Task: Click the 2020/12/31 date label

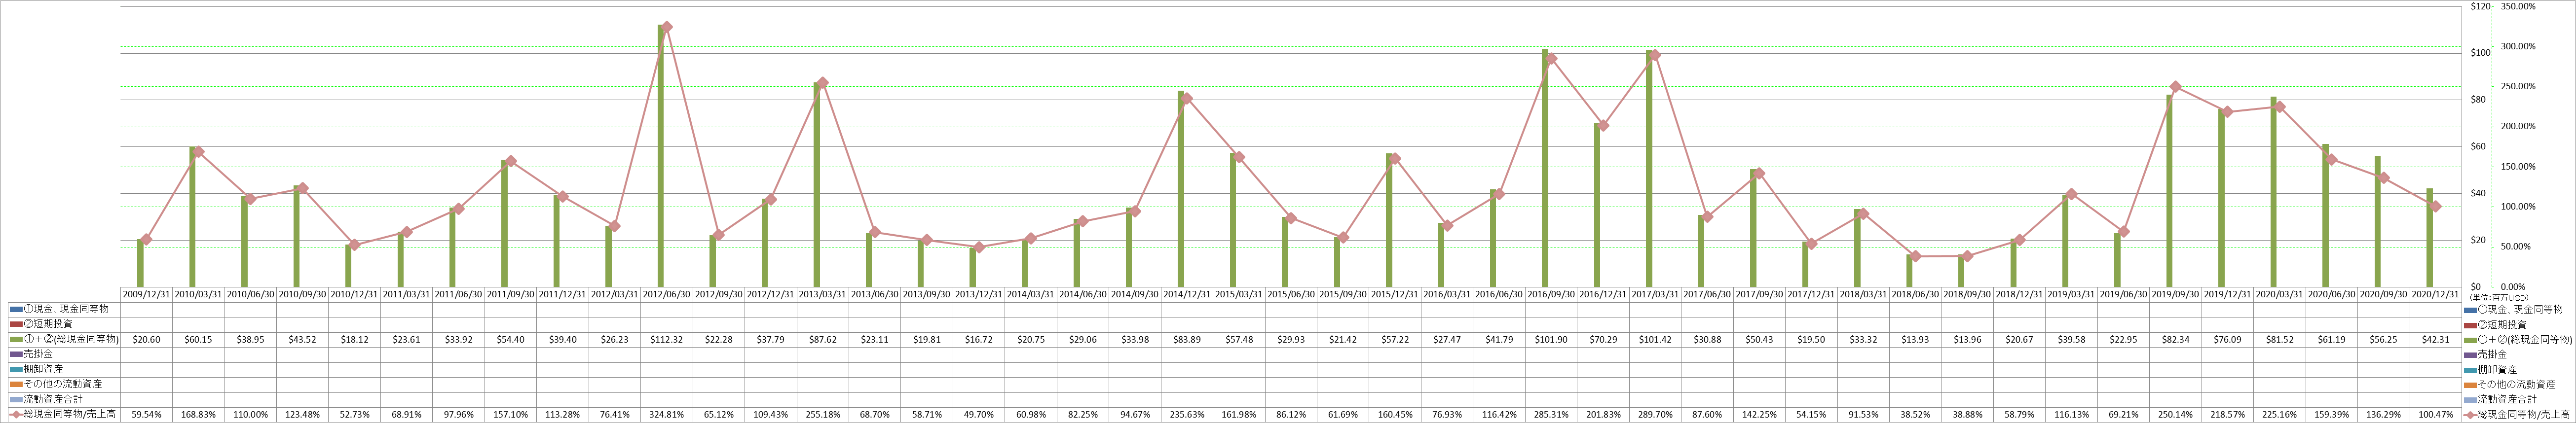Action: pyautogui.click(x=2435, y=295)
